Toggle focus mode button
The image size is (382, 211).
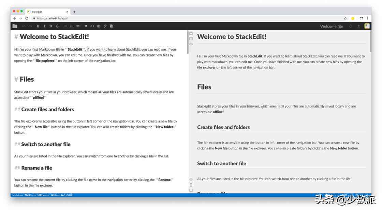(x=191, y=179)
